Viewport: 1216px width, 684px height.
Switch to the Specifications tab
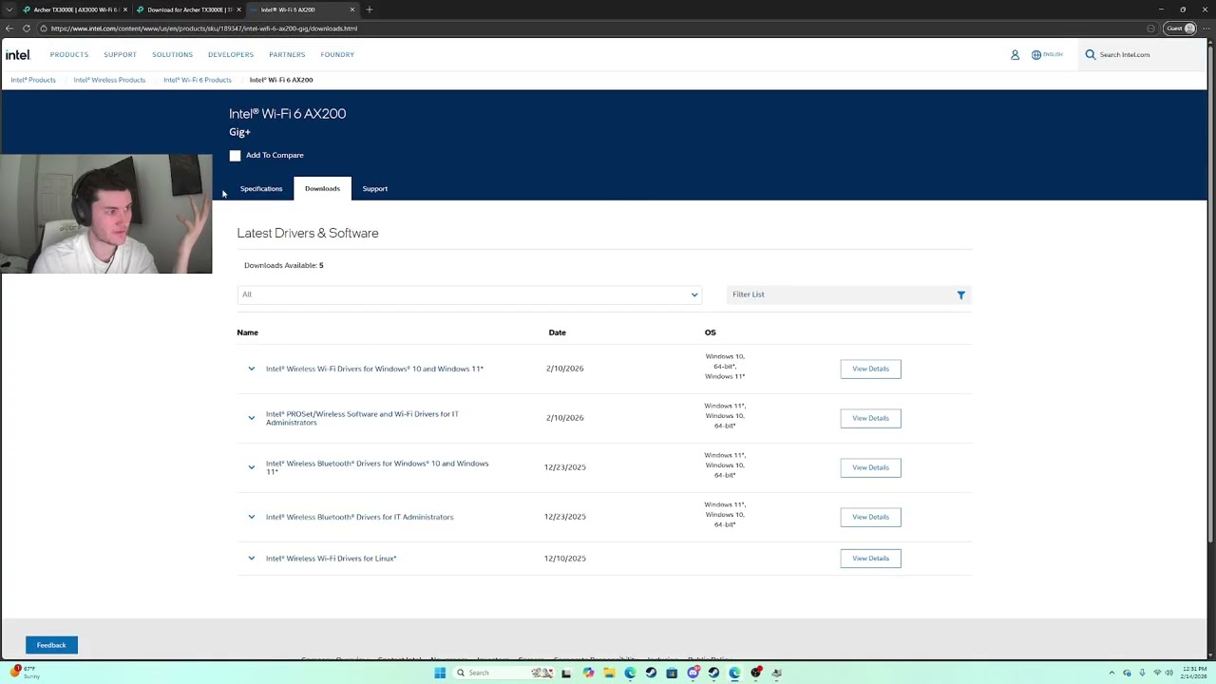pos(261,189)
